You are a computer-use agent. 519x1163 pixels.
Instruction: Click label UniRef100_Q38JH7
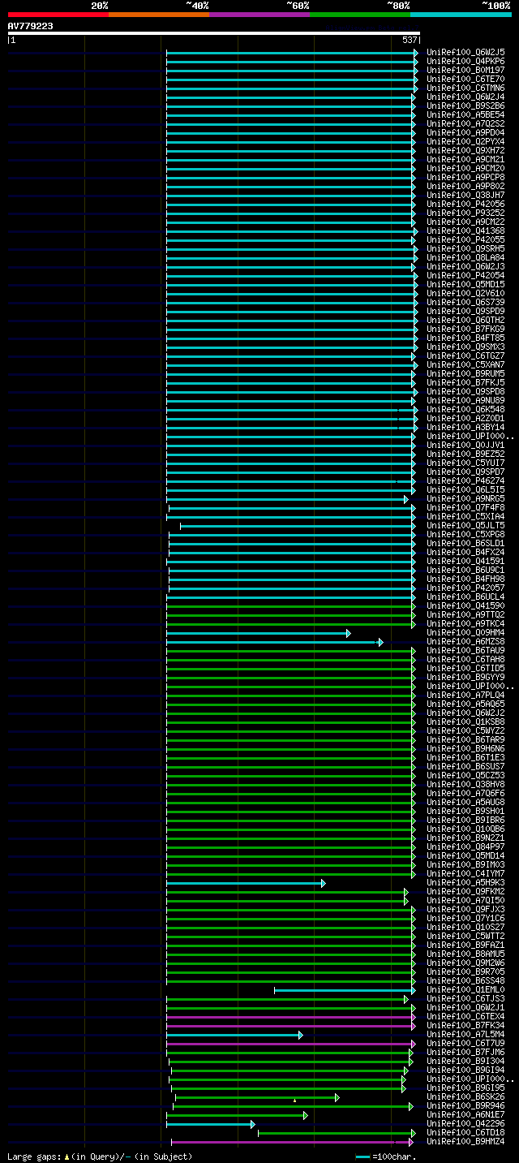pos(465,195)
